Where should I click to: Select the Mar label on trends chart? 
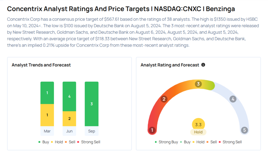pos(47,131)
